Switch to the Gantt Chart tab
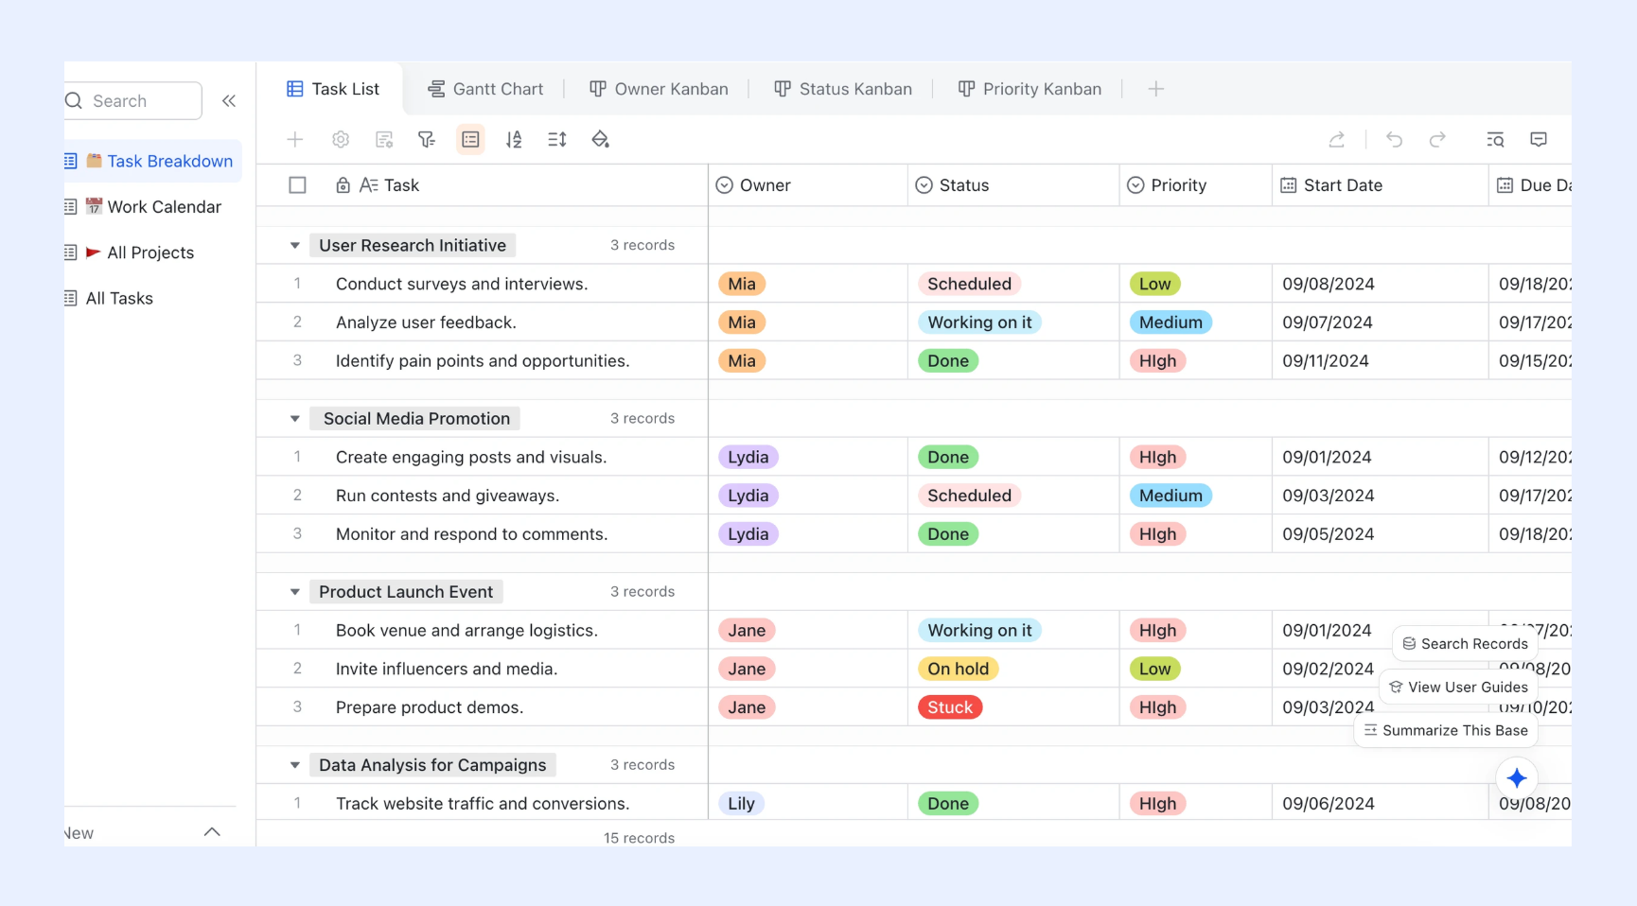This screenshot has height=906, width=1637. tap(485, 89)
